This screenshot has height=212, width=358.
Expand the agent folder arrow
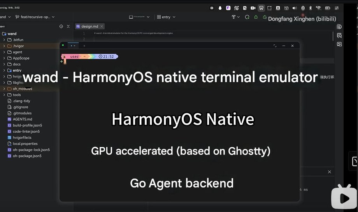pyautogui.click(x=4, y=52)
